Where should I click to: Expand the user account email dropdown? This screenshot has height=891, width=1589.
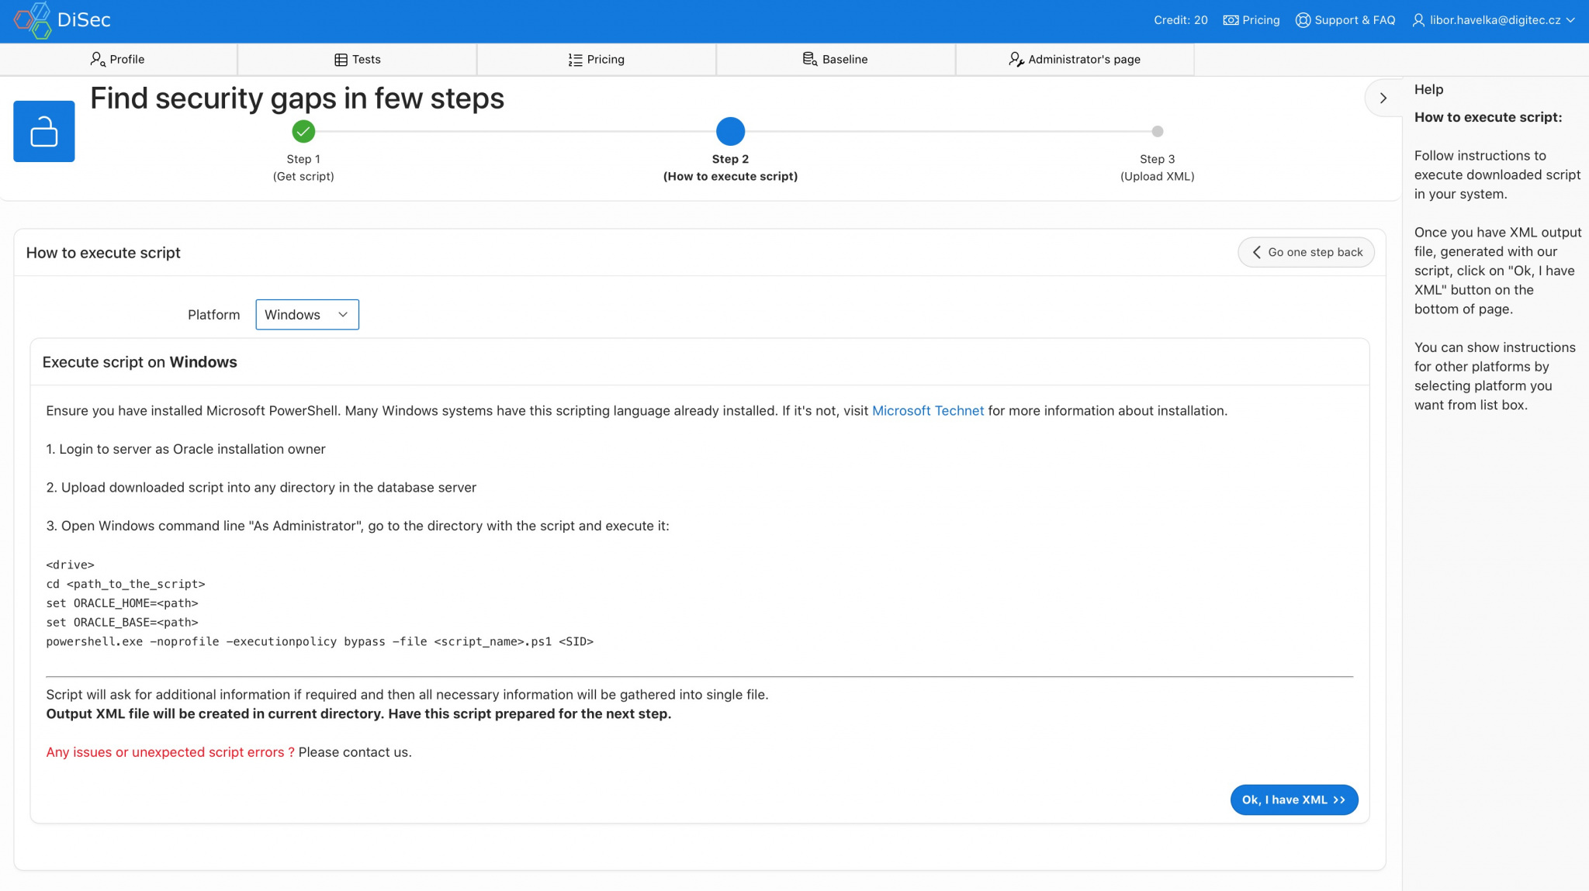coord(1494,20)
